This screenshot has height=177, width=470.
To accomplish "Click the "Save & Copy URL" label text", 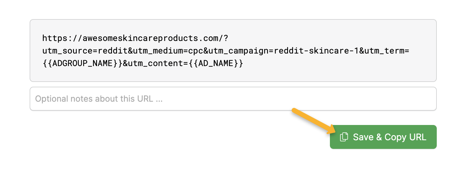I will (389, 137).
